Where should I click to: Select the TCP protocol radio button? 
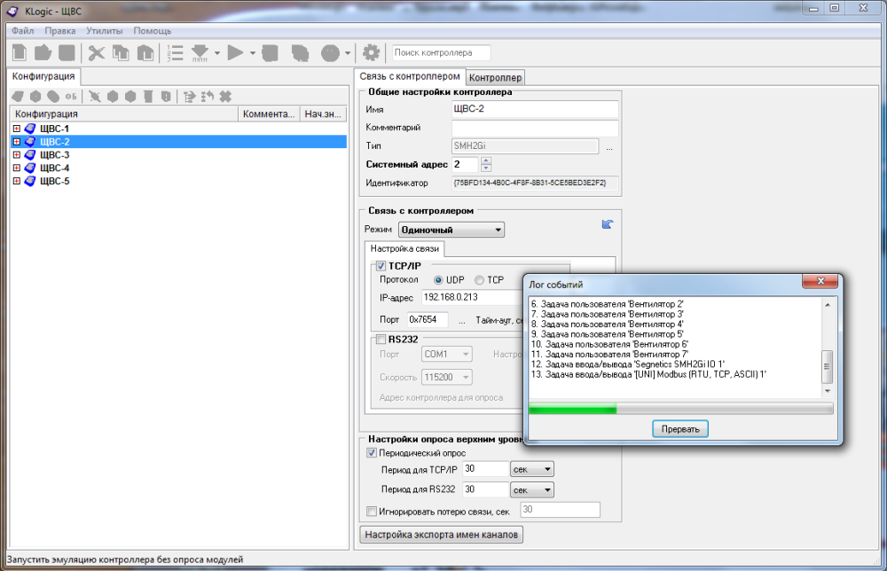pyautogui.click(x=480, y=280)
